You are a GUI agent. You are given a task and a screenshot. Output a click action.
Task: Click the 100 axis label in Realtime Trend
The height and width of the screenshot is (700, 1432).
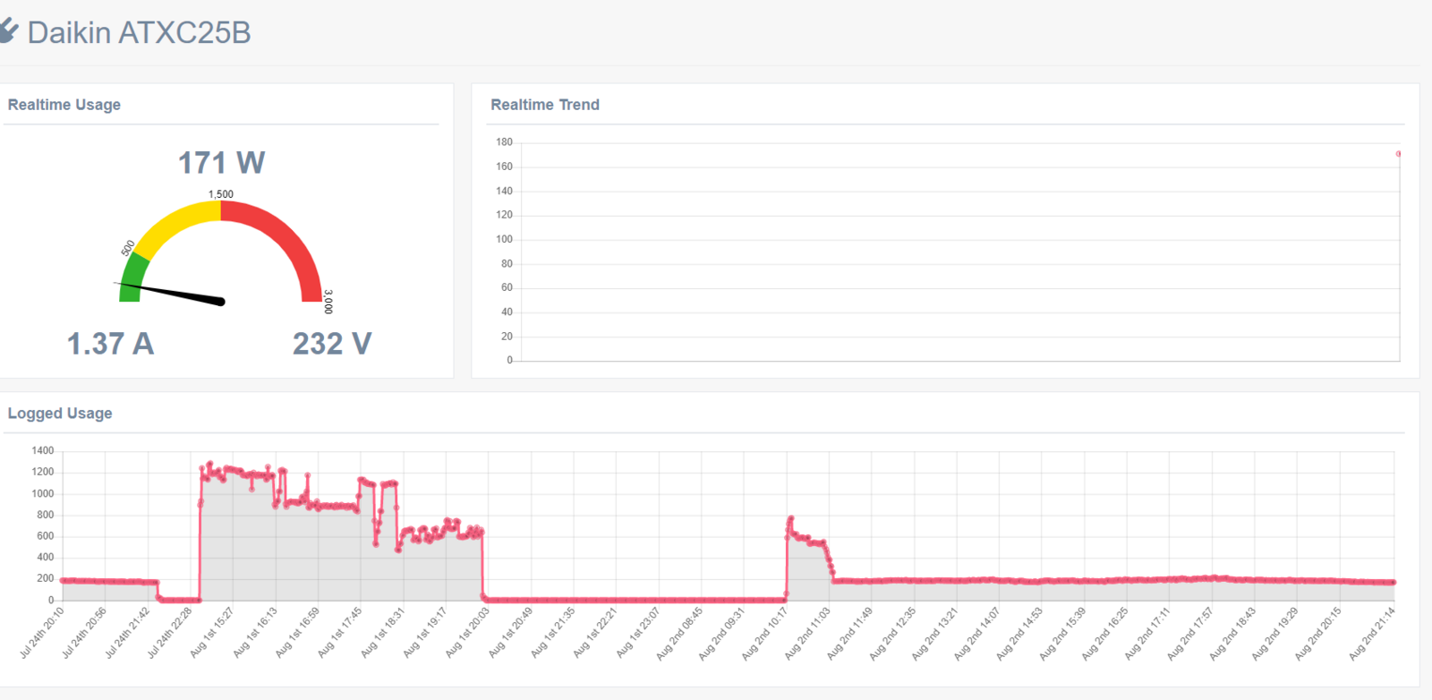pyautogui.click(x=504, y=239)
